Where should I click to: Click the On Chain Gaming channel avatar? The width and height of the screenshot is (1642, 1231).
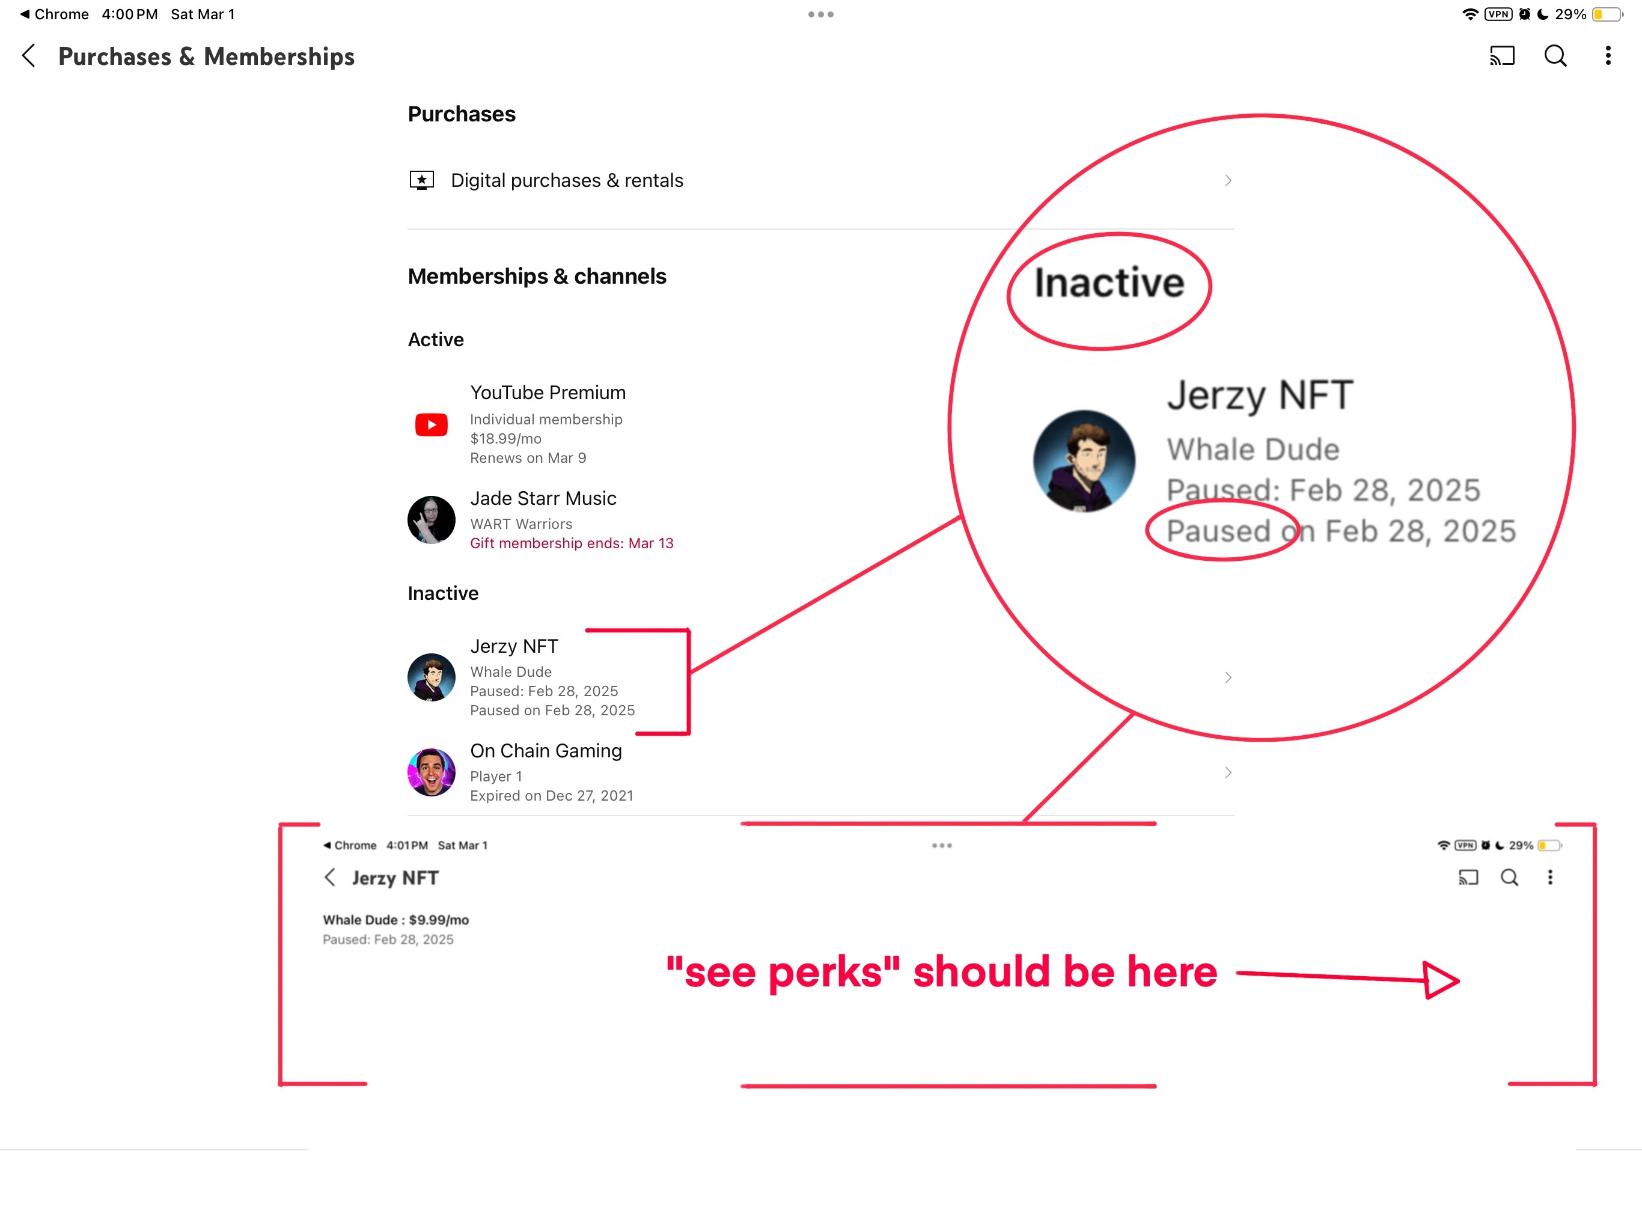(432, 772)
